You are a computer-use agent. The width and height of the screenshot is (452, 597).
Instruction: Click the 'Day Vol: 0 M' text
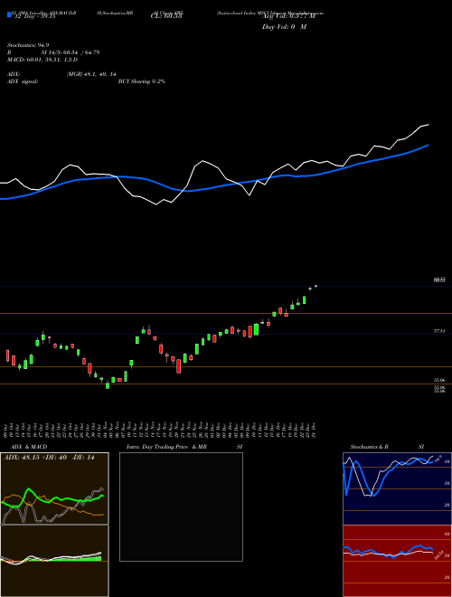tap(284, 27)
